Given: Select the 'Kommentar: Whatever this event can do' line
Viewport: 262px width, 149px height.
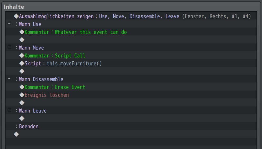Looking at the screenshot, I should [x=76, y=32].
